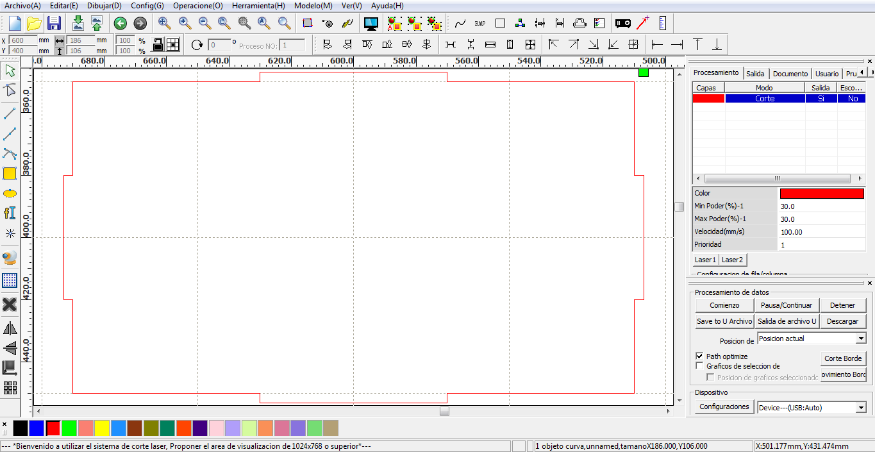Viewport: 875px width, 452px height.
Task: Select the Pan magnifier tool
Action: [x=164, y=24]
